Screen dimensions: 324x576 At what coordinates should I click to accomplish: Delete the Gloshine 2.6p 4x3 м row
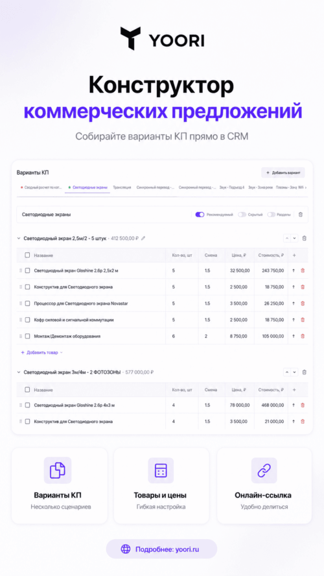[303, 405]
